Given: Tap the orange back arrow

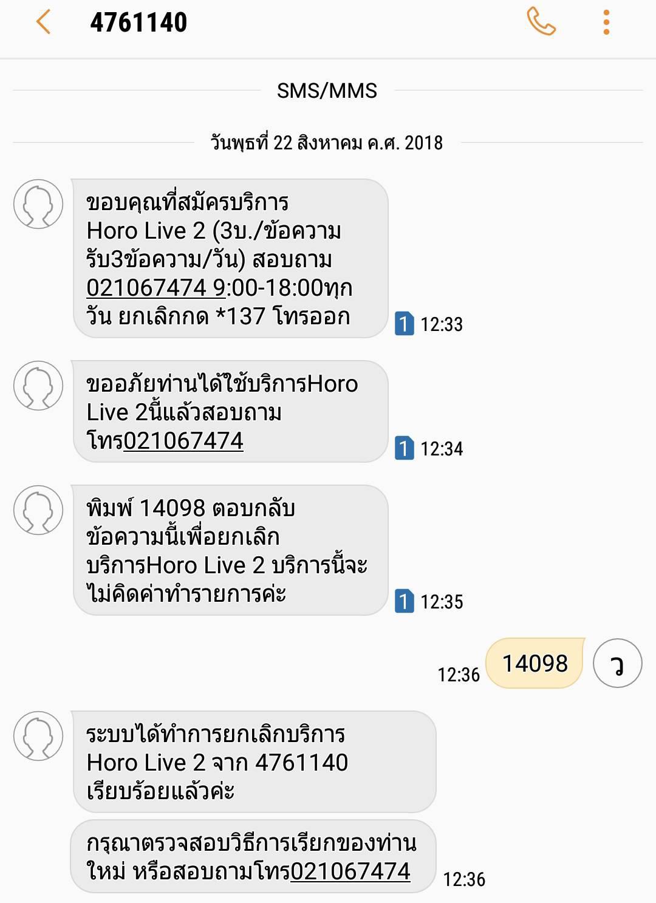Looking at the screenshot, I should [x=43, y=22].
